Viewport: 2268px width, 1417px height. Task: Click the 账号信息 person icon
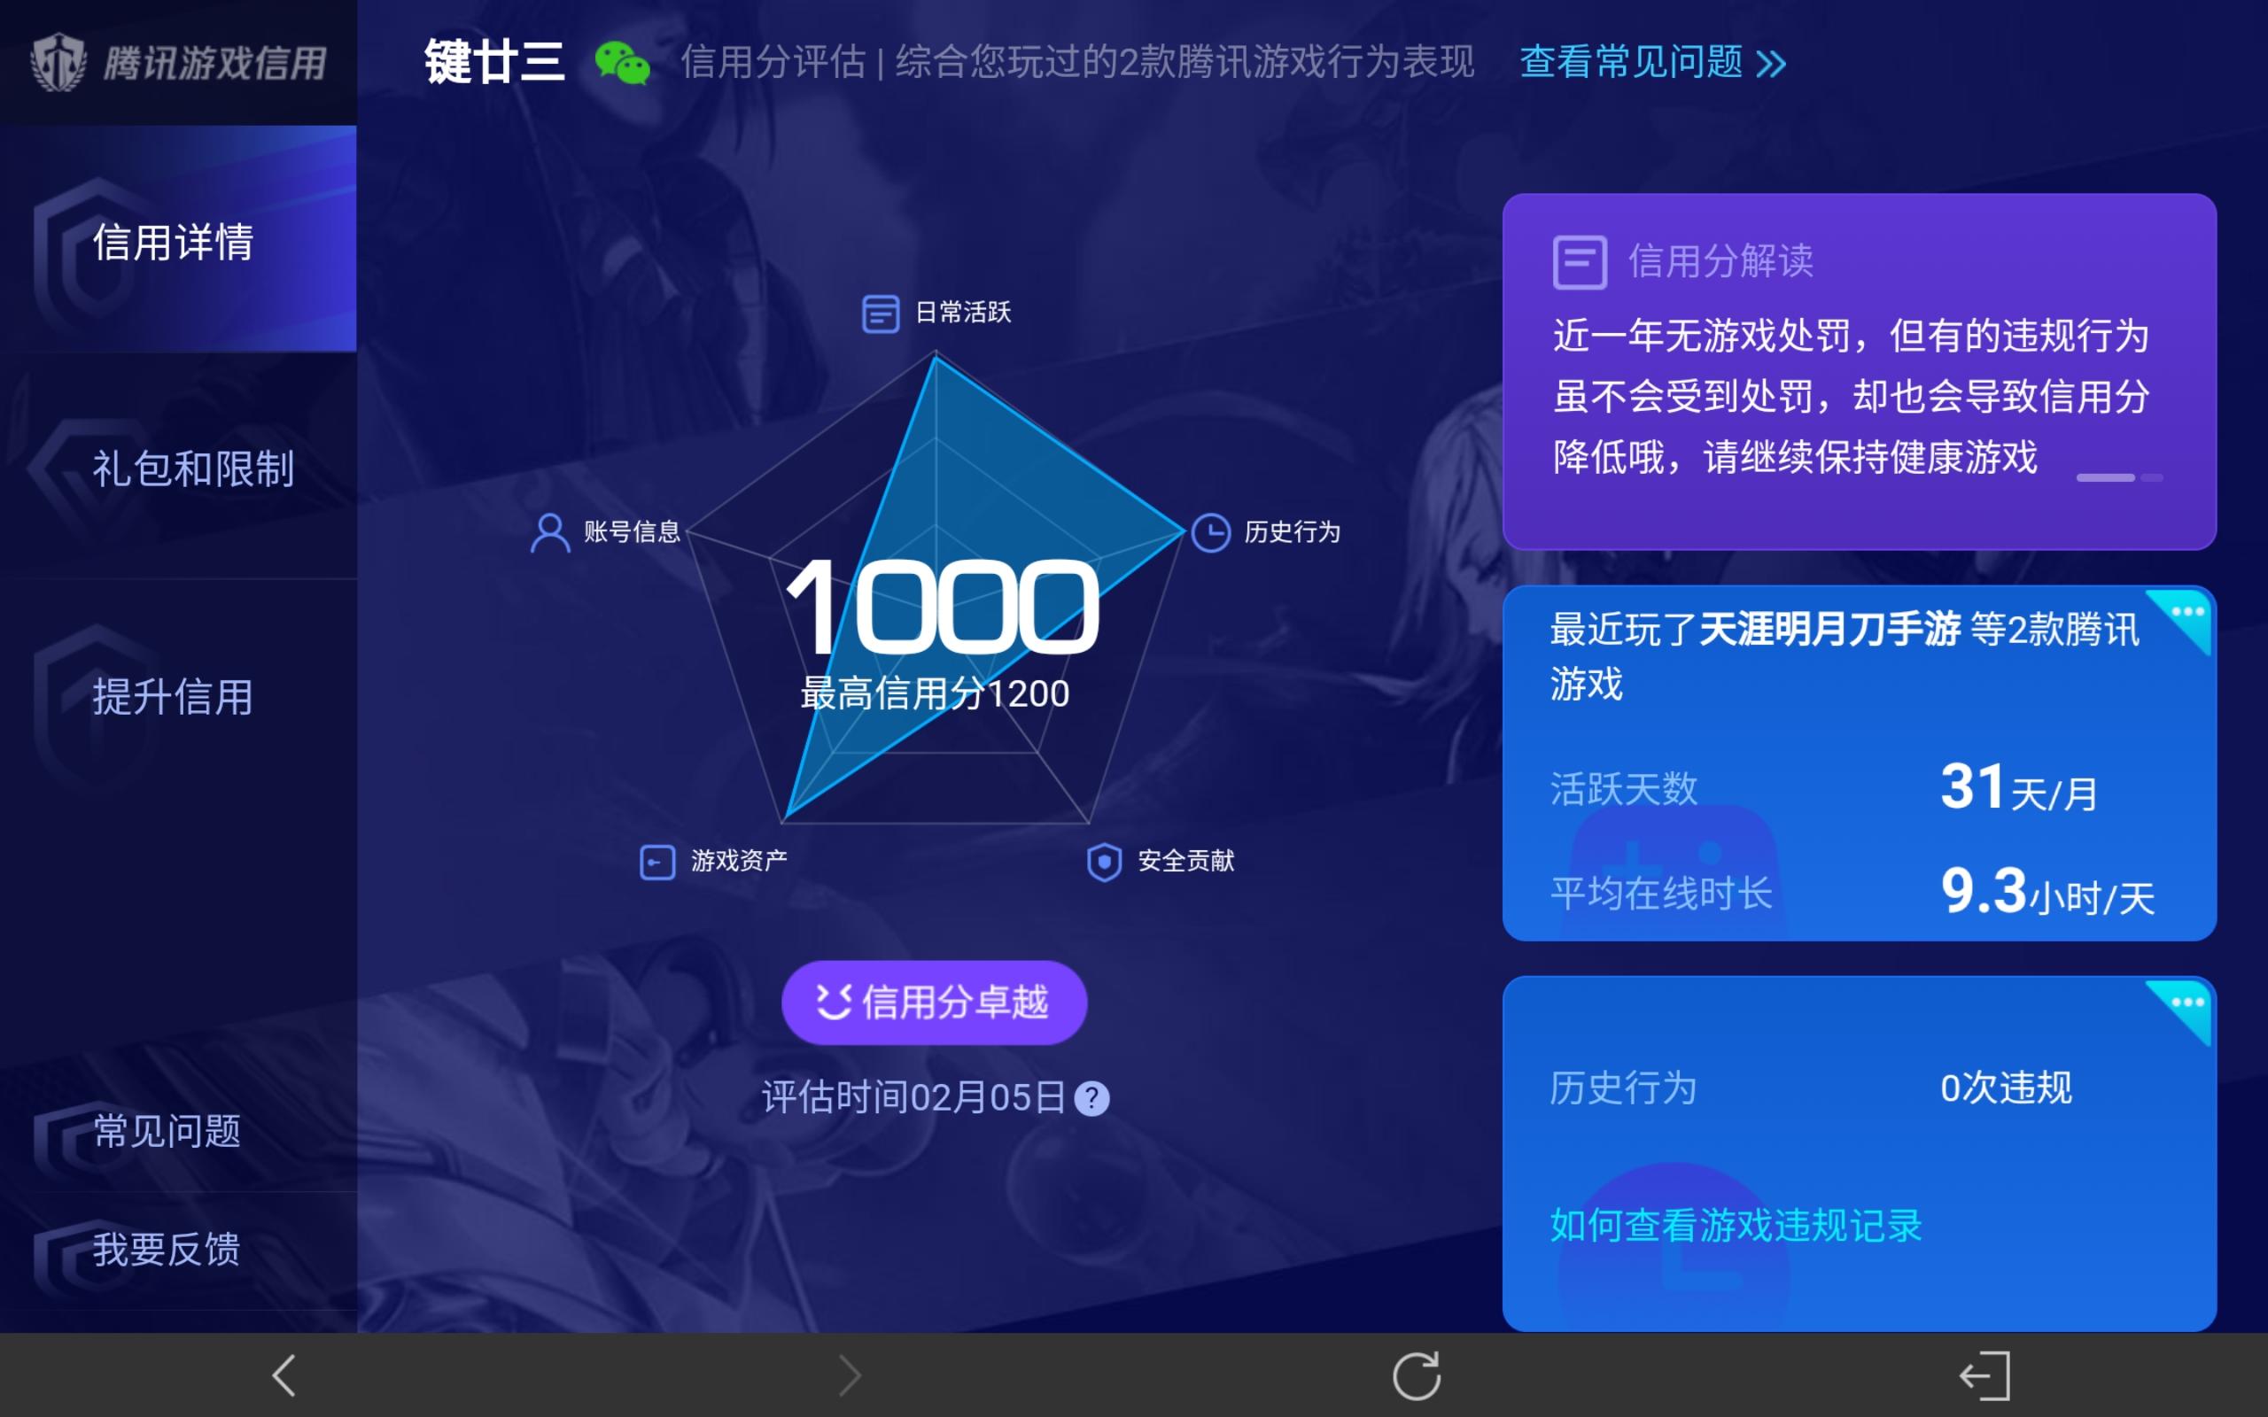[550, 532]
